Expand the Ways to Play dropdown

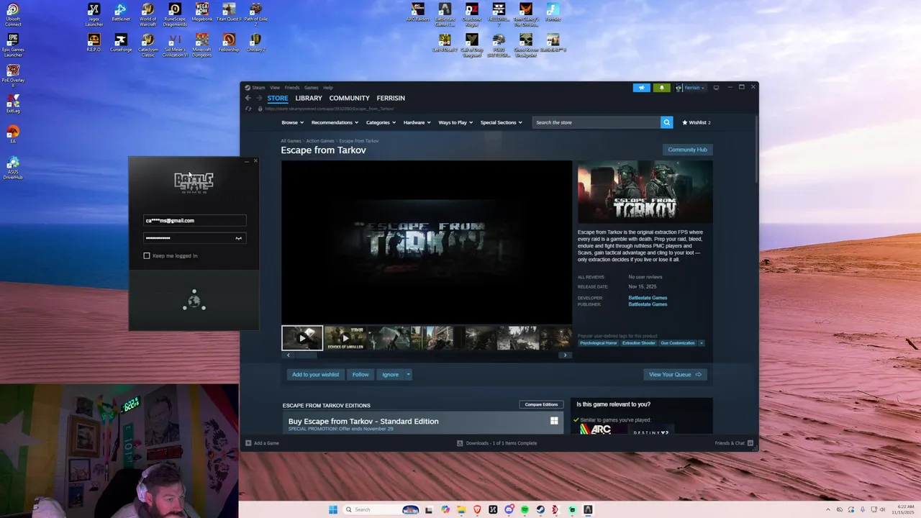coord(455,122)
